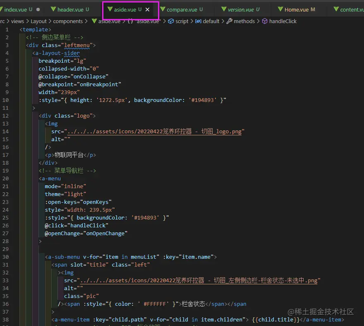Click the mode="inline" attribute

pos(65,187)
